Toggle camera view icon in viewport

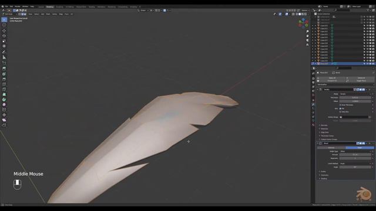point(307,40)
